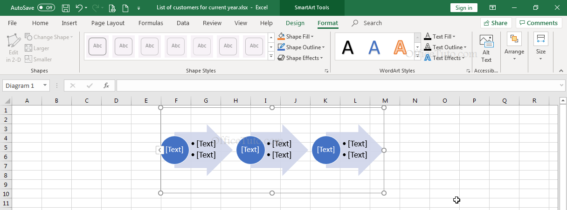The height and width of the screenshot is (210, 567).
Task: Click the Undo arrow icon
Action: [79, 8]
